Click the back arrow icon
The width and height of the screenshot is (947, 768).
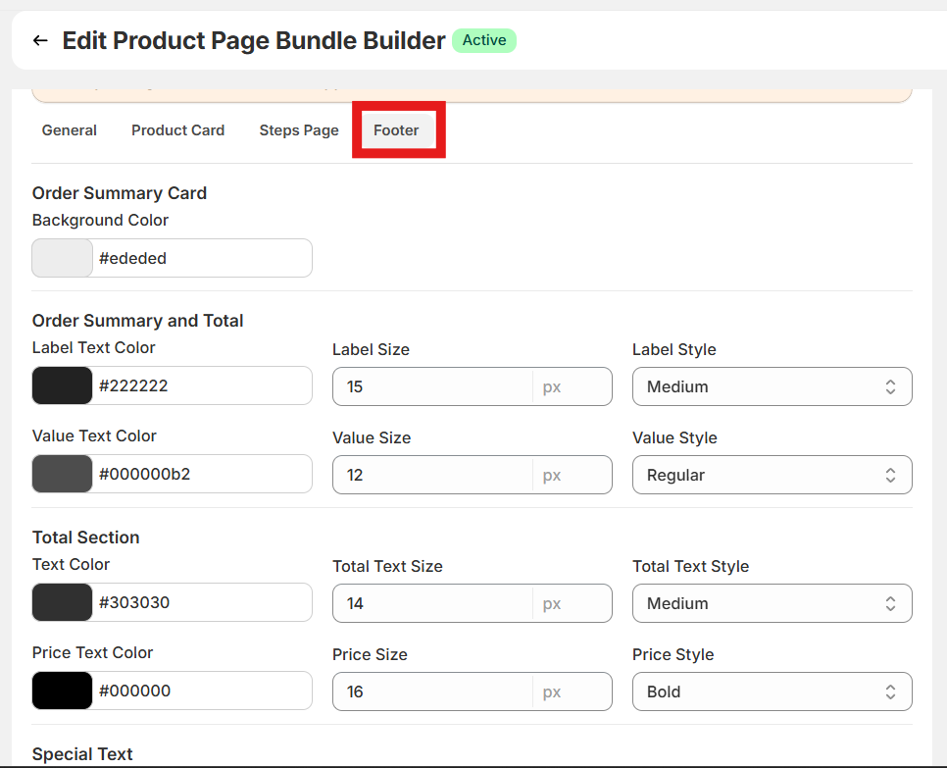click(x=40, y=40)
